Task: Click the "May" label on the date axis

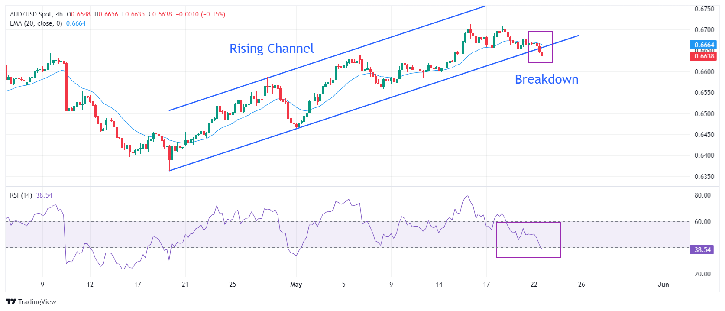Action: pos(296,285)
